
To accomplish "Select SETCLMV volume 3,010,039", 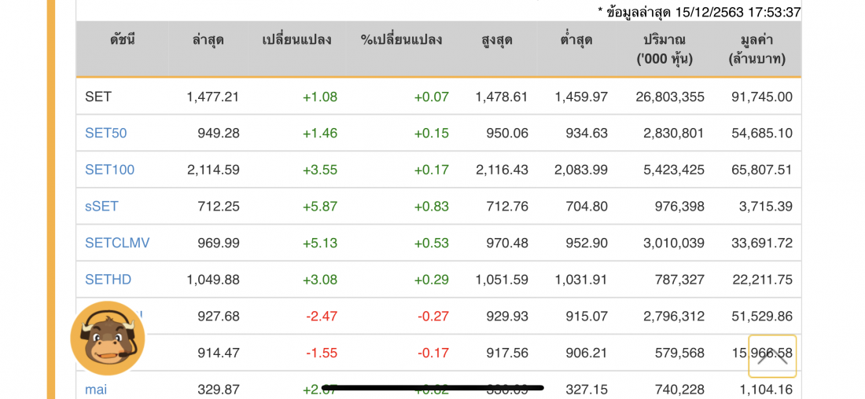I will (674, 243).
